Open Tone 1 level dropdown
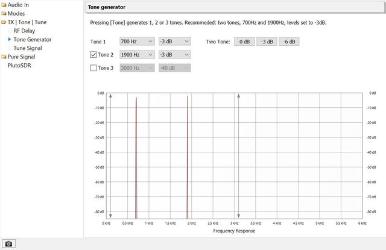Screen dimensions: 386x250 click(175, 42)
